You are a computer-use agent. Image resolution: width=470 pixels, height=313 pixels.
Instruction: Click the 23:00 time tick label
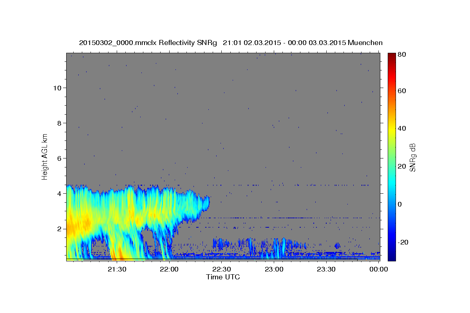274,269
